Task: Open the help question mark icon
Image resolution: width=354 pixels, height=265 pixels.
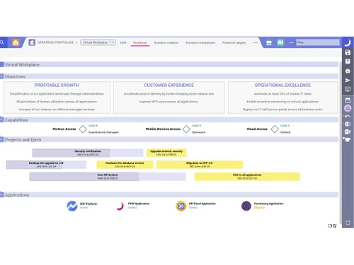Action: [348, 61]
